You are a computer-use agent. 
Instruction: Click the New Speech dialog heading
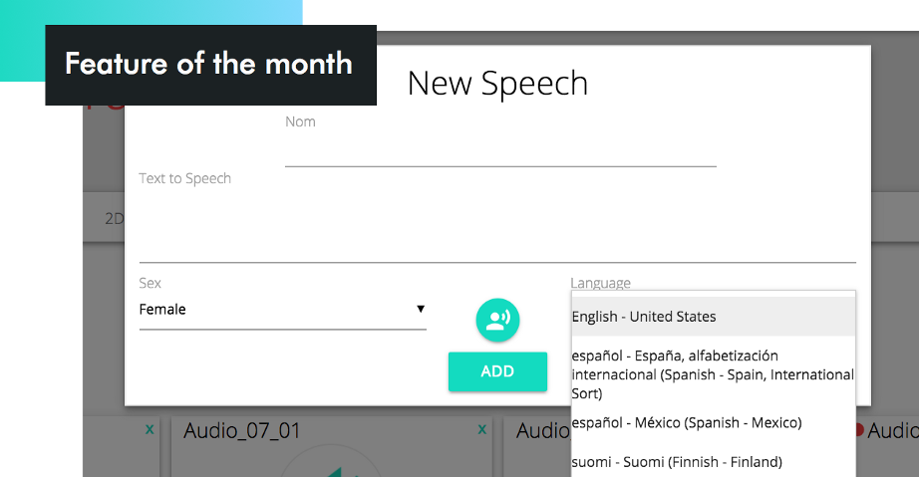pos(497,84)
